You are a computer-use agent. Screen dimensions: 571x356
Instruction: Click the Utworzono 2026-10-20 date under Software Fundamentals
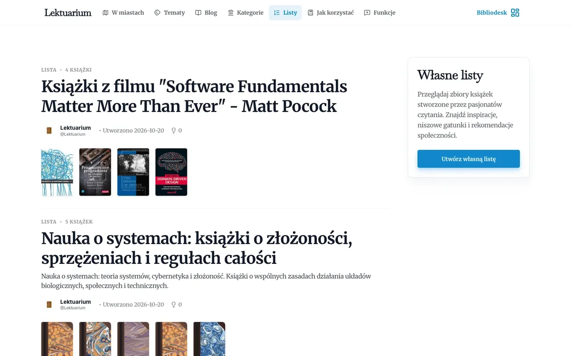[133, 131]
